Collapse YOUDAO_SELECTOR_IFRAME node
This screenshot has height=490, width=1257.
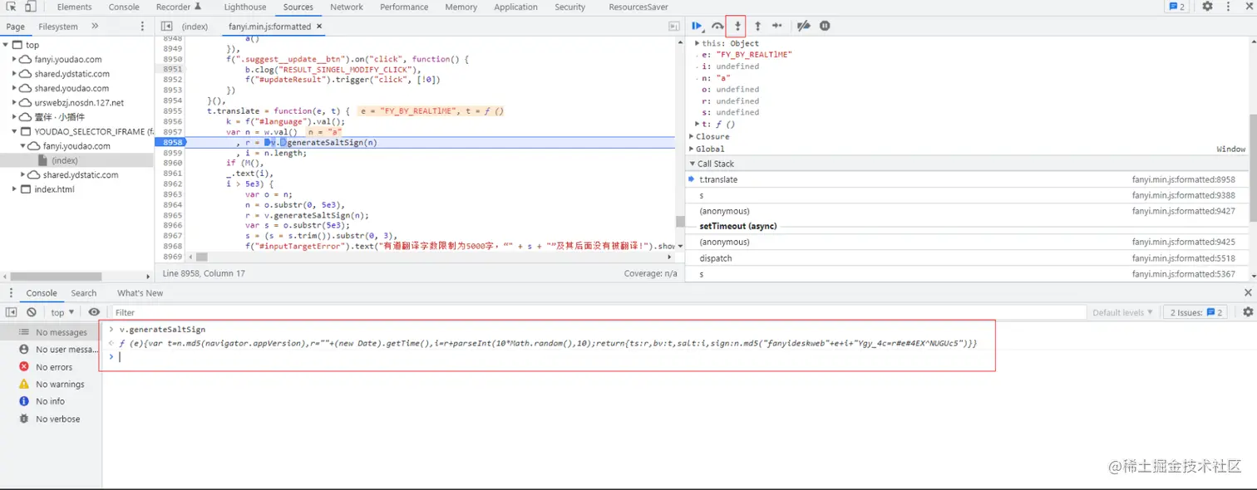(x=15, y=131)
